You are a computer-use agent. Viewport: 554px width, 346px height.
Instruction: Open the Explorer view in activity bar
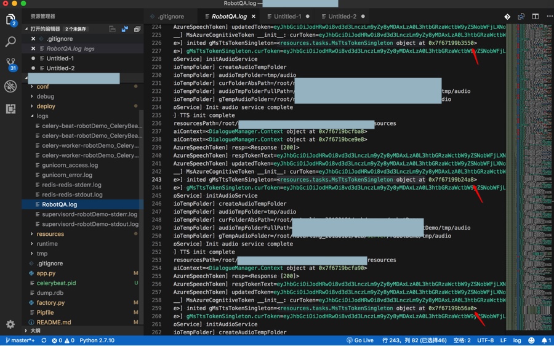pos(10,20)
